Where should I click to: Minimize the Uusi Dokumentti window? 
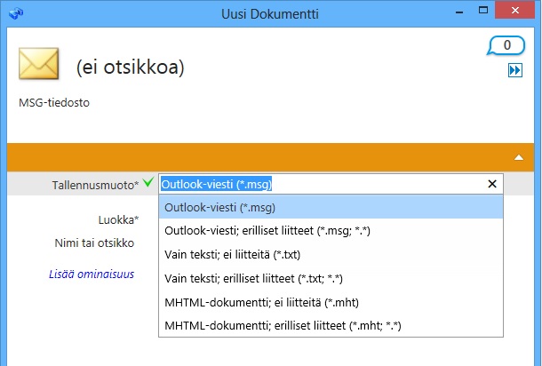tap(459, 12)
